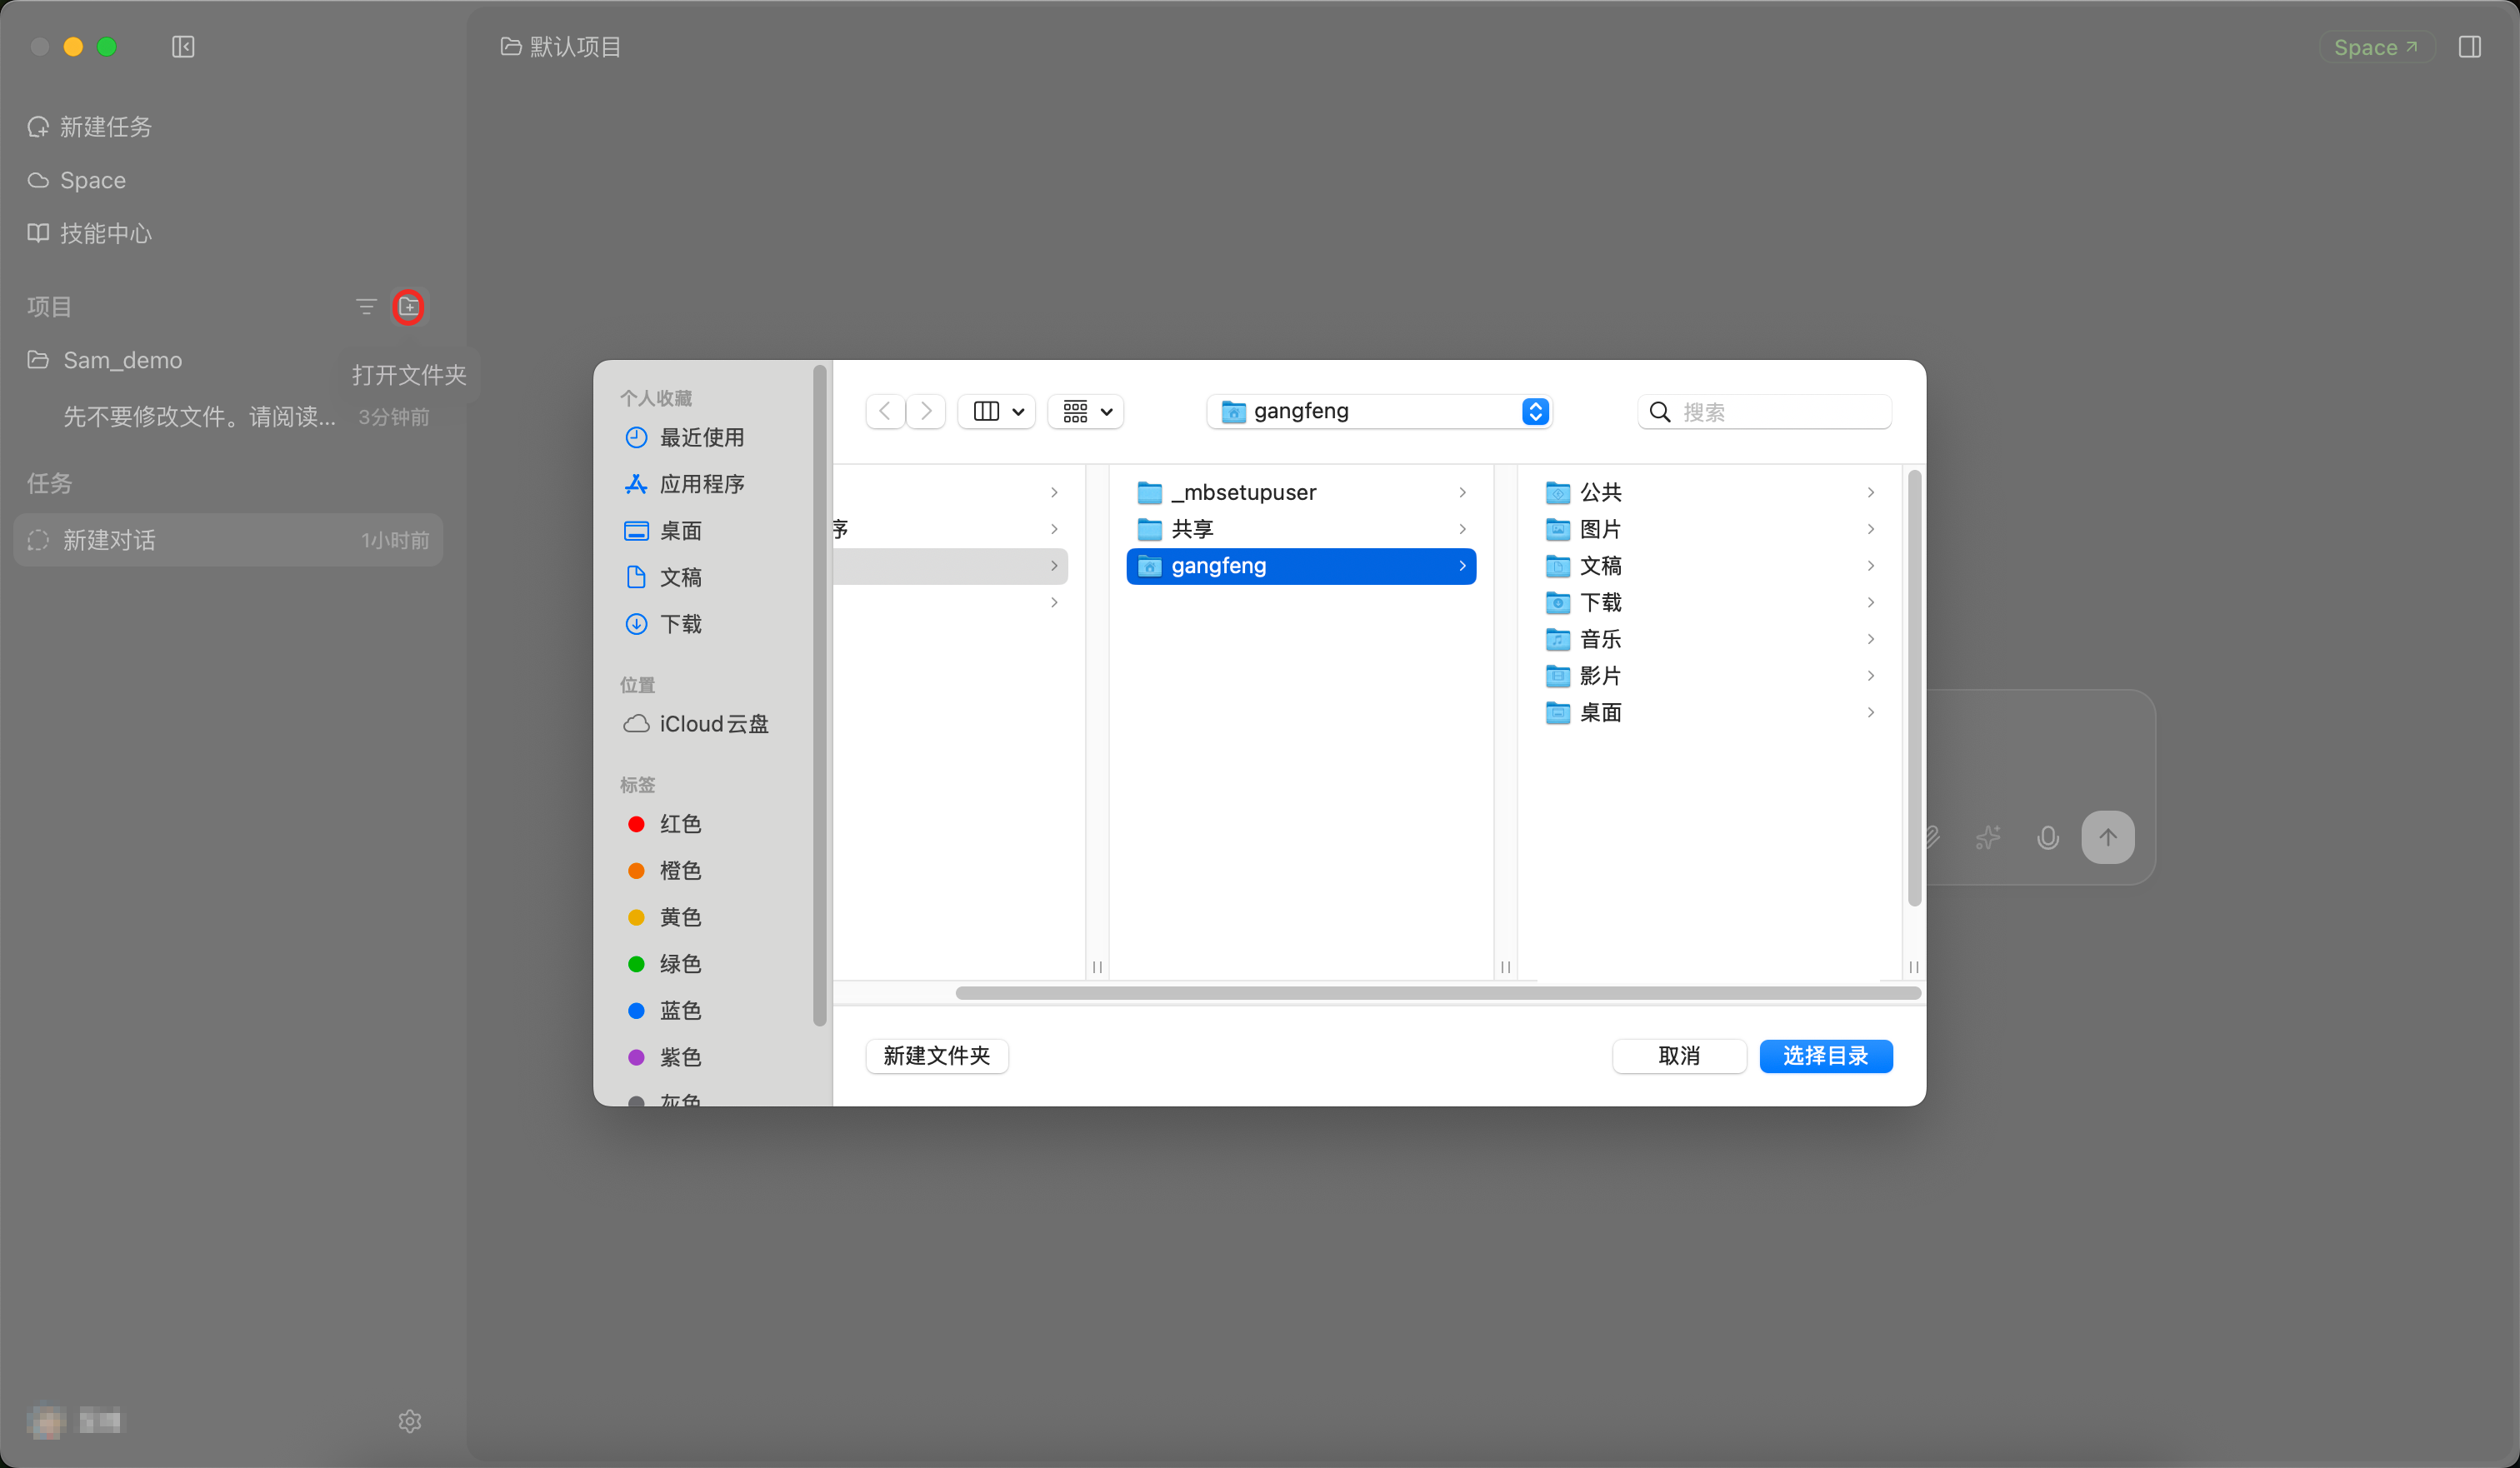Screen dimensions: 2520x1468
Task: Select the 图片 folder icon
Action: click(1557, 529)
